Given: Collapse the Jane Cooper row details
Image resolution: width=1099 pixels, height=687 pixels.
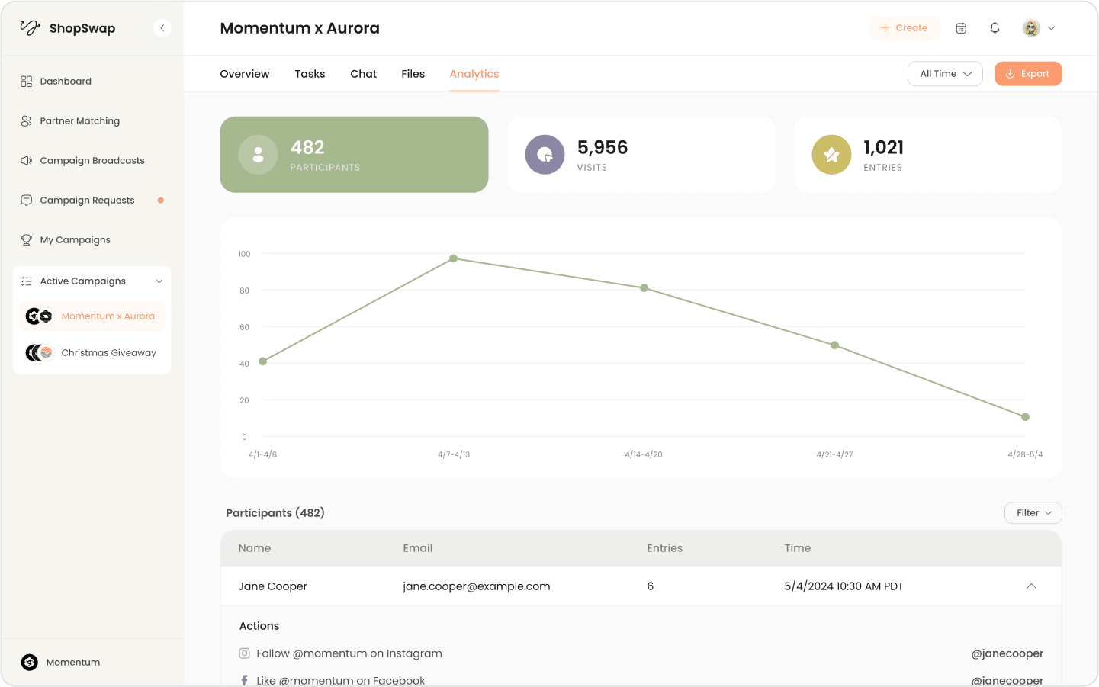Looking at the screenshot, I should tap(1031, 586).
